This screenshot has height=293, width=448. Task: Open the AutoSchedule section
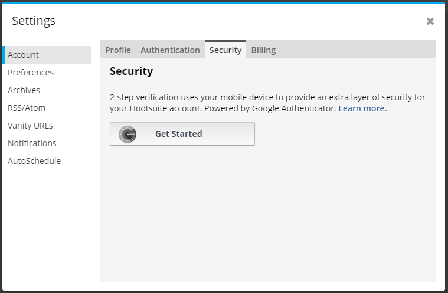point(34,161)
